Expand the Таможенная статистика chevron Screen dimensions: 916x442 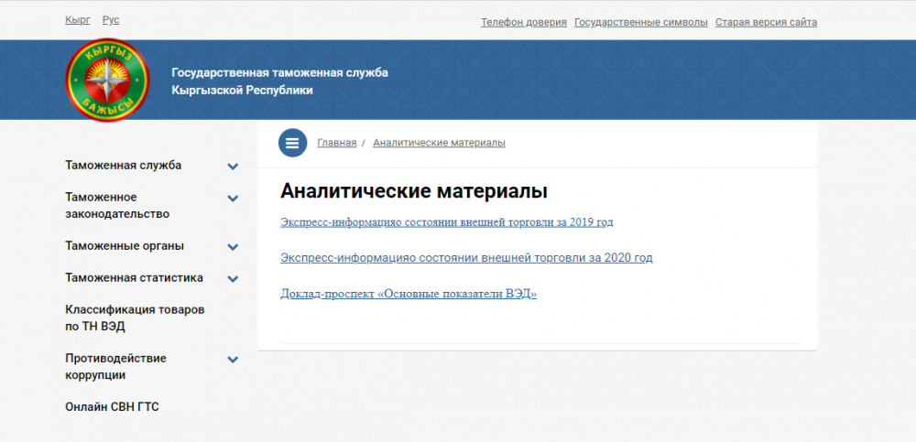point(233,279)
